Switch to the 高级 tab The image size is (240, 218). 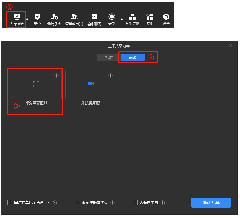click(133, 57)
